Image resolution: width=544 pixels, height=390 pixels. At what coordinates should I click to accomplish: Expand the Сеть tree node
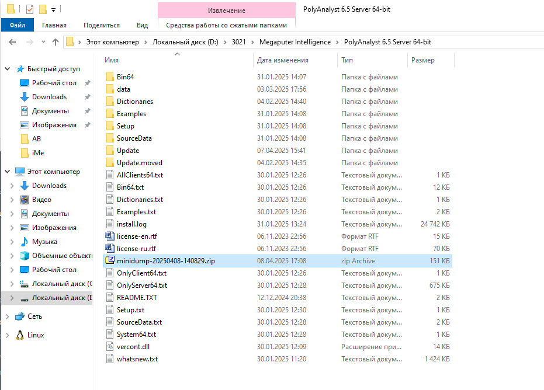(x=7, y=316)
